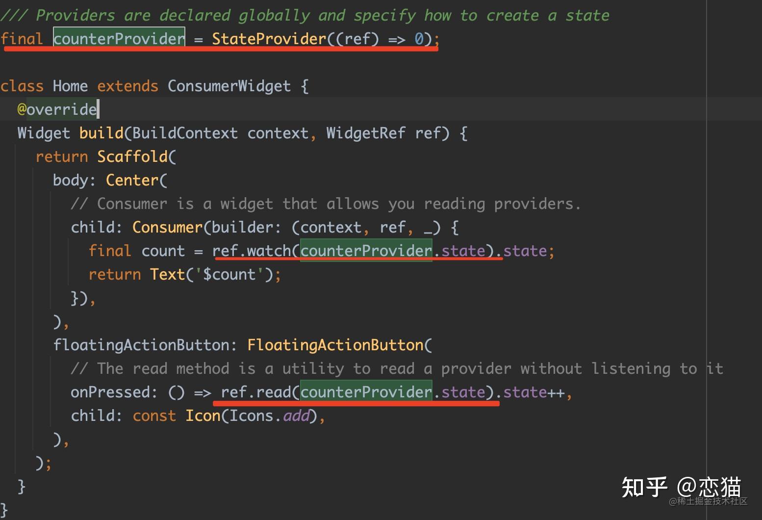Click the italic add in Icons.add

tap(296, 416)
